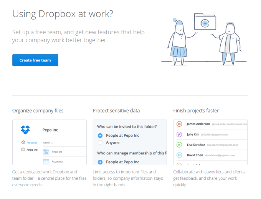261x199 pixels.
Task: Click the Pepo Inc title in preview
Action: pyautogui.click(x=50, y=130)
